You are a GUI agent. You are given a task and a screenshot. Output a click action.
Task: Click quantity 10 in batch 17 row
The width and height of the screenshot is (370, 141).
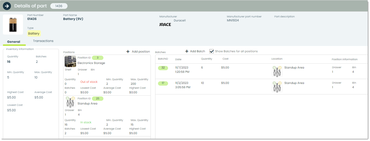point(203,83)
